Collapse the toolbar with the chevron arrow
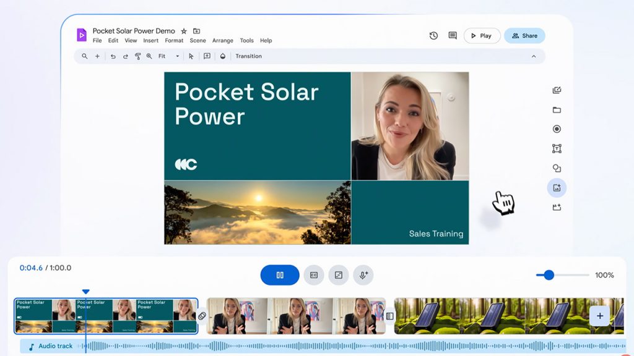This screenshot has width=634, height=356. pos(534,56)
